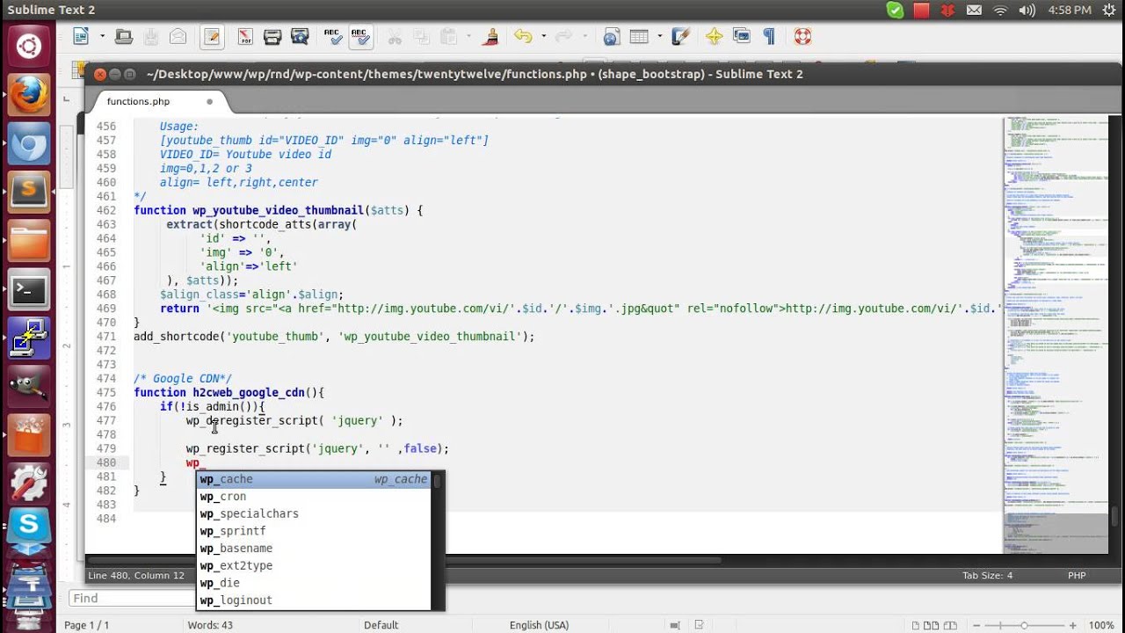Click the Insert Table icon

pos(639,37)
